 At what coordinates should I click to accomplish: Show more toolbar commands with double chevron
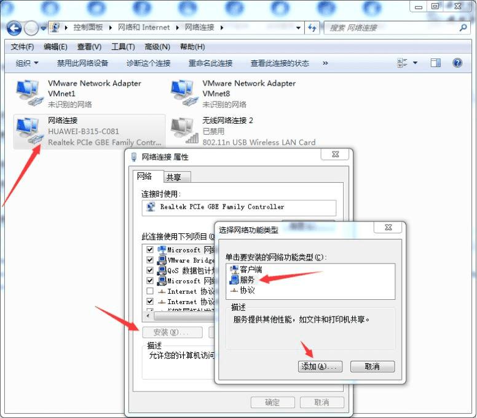325,63
